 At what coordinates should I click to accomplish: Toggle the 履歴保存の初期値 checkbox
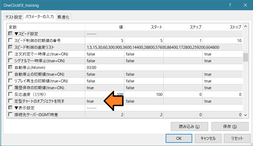coord(11,88)
